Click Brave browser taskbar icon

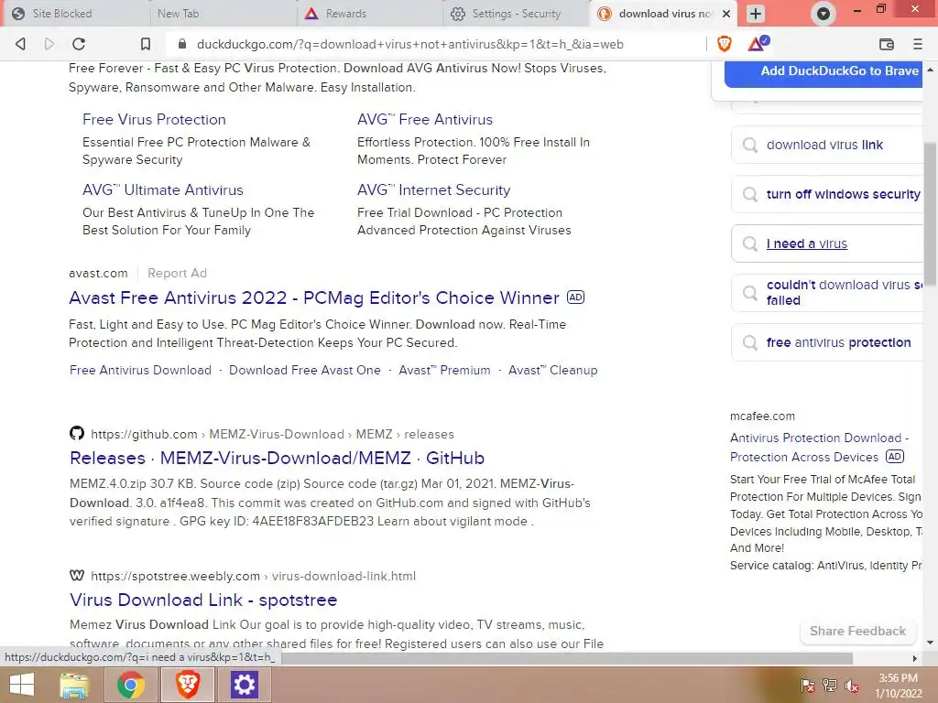(x=187, y=685)
